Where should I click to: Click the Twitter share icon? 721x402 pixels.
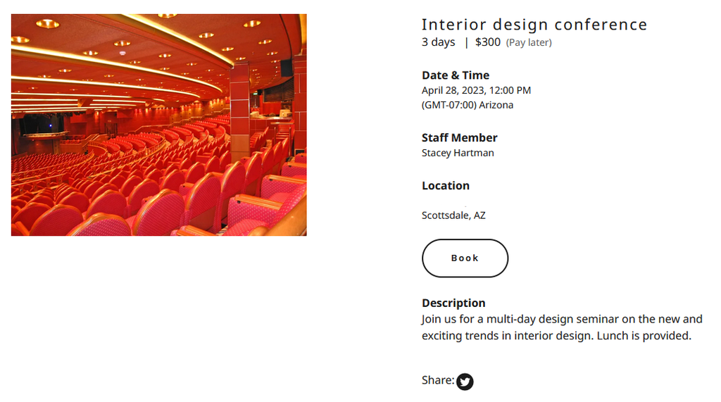point(465,382)
